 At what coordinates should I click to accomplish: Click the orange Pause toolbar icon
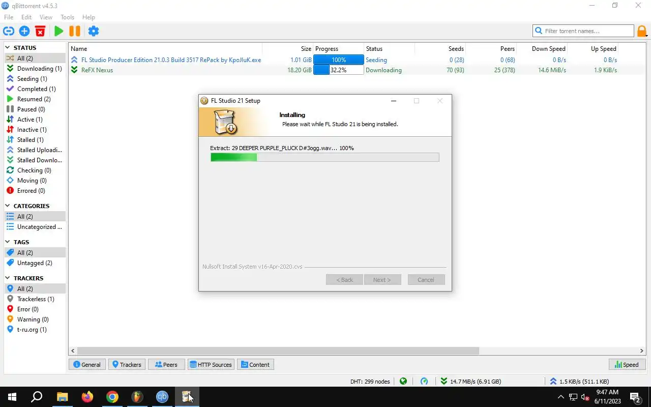(75, 31)
